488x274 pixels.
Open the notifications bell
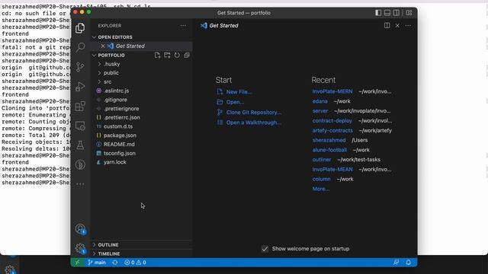pos(409,263)
